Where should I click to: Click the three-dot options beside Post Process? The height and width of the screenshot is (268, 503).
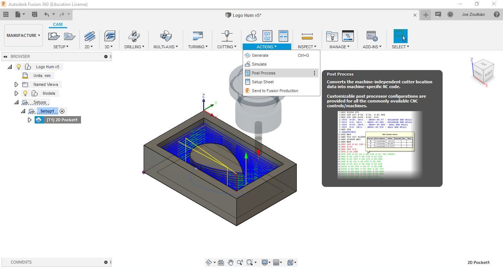pyautogui.click(x=314, y=73)
